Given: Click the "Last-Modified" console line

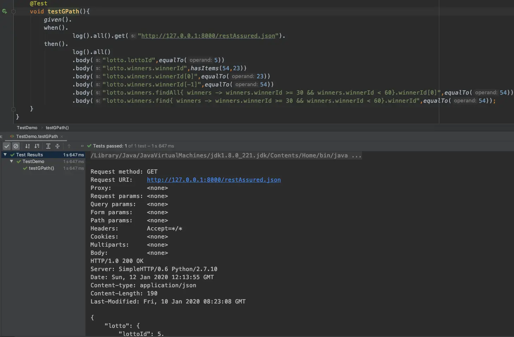Looking at the screenshot, I should pos(168,301).
